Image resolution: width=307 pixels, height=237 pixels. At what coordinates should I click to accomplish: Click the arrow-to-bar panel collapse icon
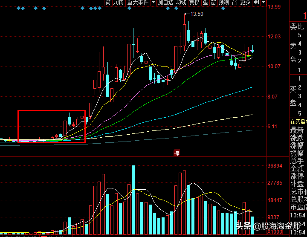(x=256, y=3)
